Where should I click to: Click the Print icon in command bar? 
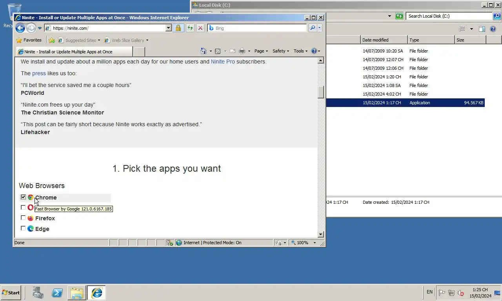pos(242,51)
